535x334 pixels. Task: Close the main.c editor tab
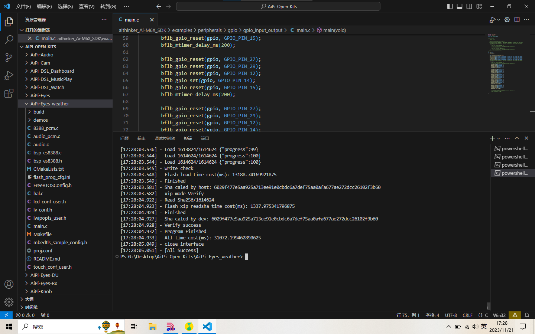pos(152,20)
